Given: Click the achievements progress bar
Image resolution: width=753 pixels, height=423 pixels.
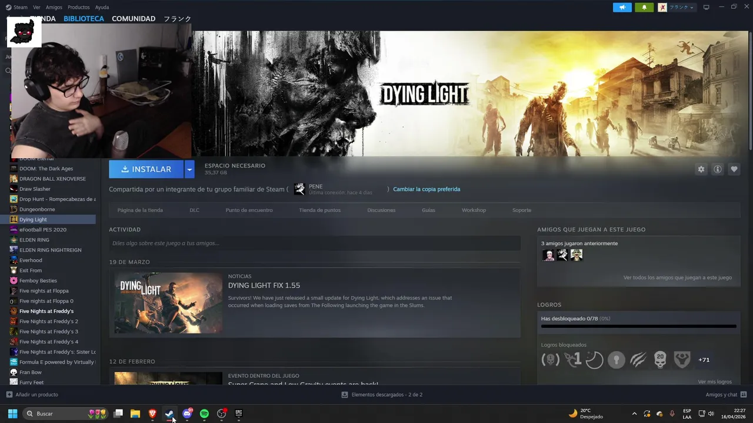Looking at the screenshot, I should (x=638, y=326).
